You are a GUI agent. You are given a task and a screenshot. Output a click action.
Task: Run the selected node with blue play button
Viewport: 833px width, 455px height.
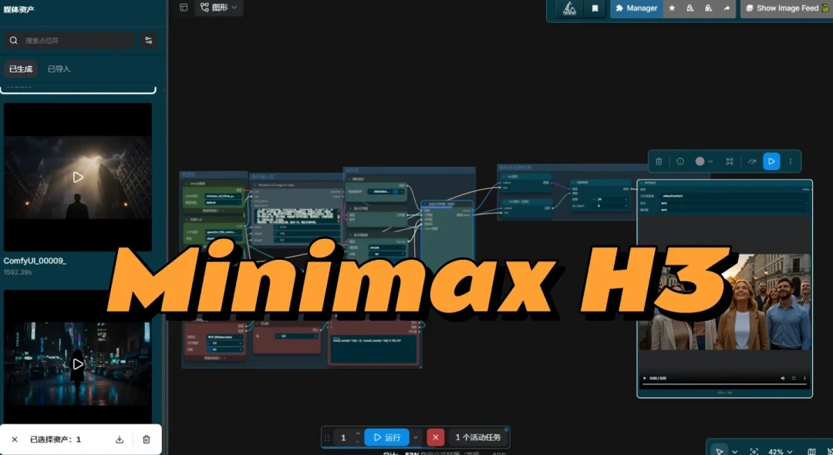tap(772, 161)
